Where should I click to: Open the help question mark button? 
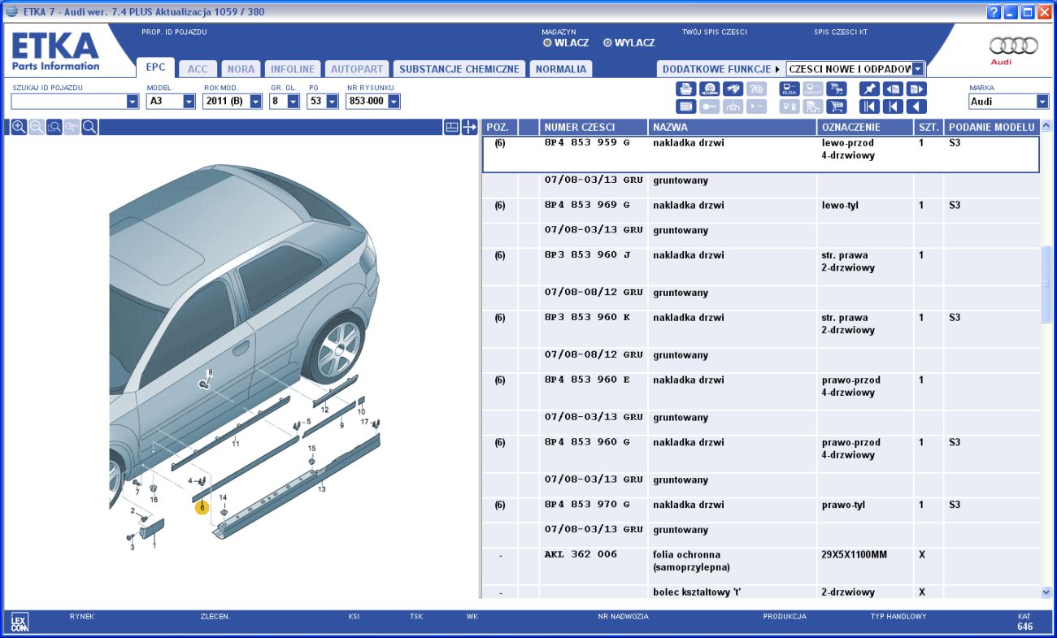pos(994,12)
